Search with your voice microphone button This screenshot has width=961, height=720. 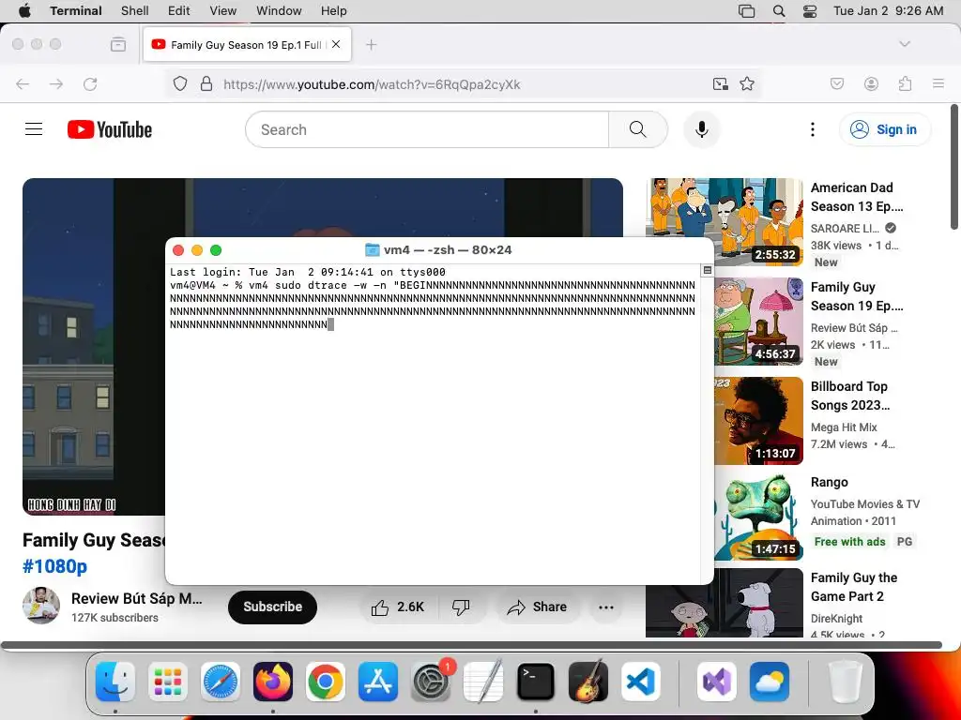coord(702,129)
